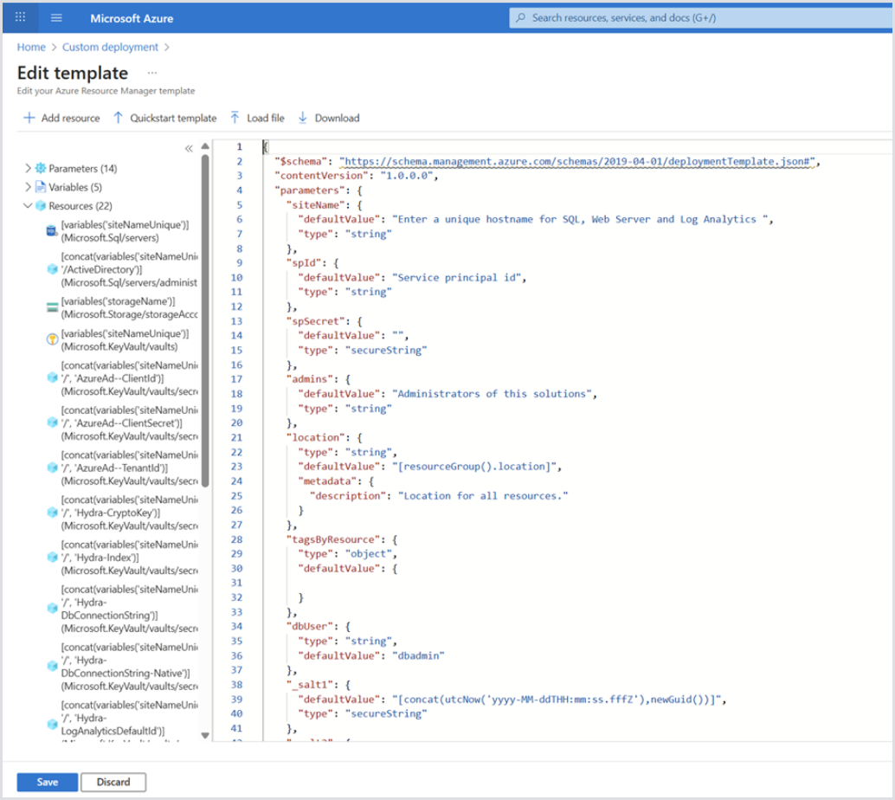This screenshot has width=895, height=800.
Task: Click the tree panel vertical scrollbar
Action: click(x=205, y=320)
